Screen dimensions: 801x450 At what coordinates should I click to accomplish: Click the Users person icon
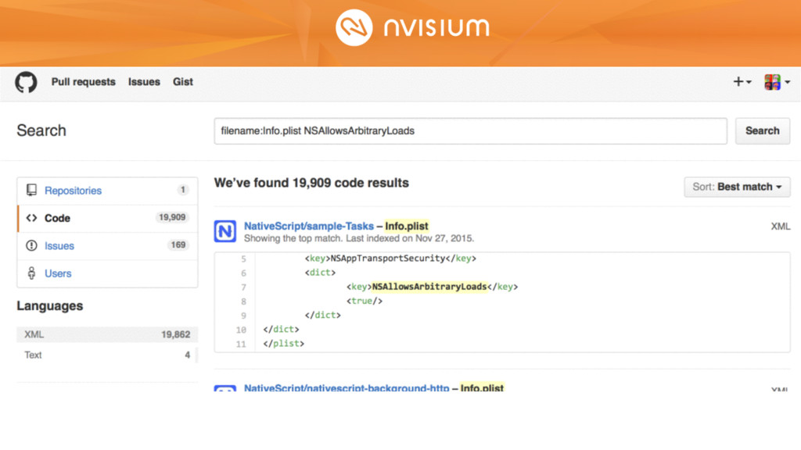[x=31, y=273]
